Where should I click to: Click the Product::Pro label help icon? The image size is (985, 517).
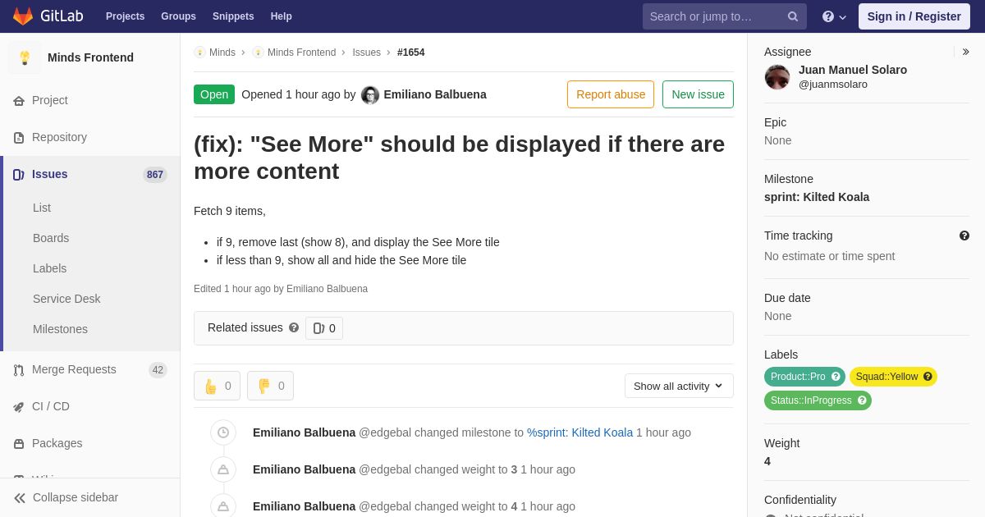(x=836, y=377)
